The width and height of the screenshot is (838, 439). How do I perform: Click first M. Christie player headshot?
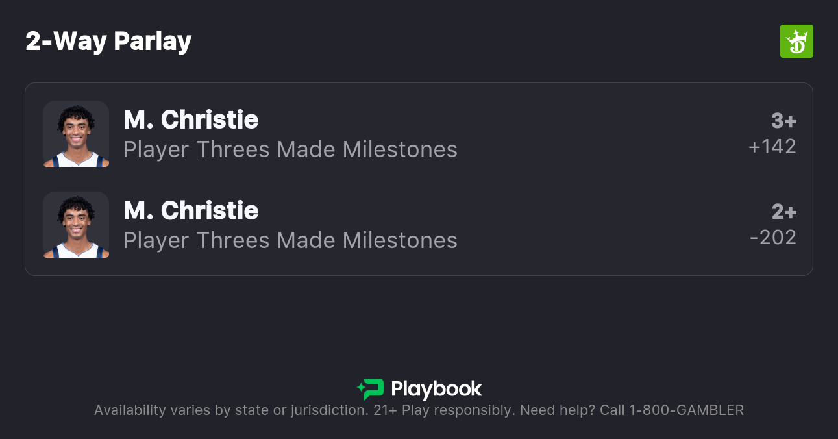(x=76, y=134)
